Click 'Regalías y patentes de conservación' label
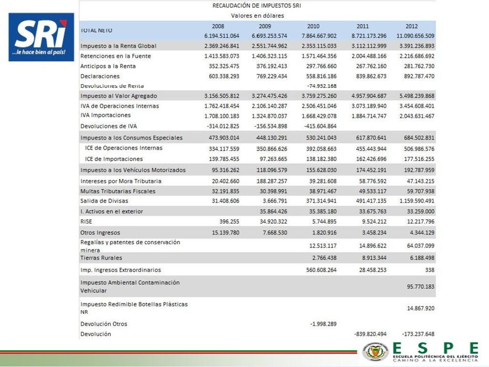This screenshot has width=489, height=367. 130,242
